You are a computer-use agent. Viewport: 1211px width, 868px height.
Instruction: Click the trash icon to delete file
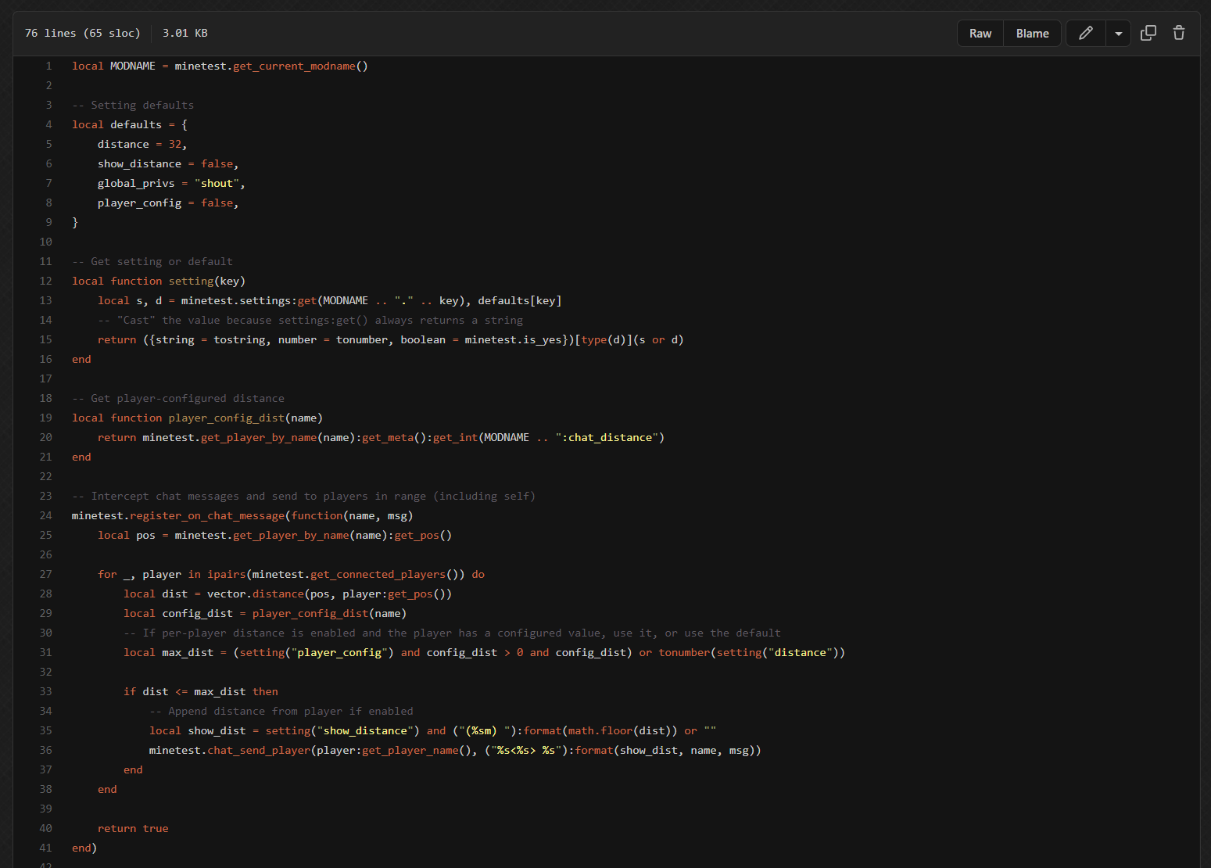tap(1178, 33)
